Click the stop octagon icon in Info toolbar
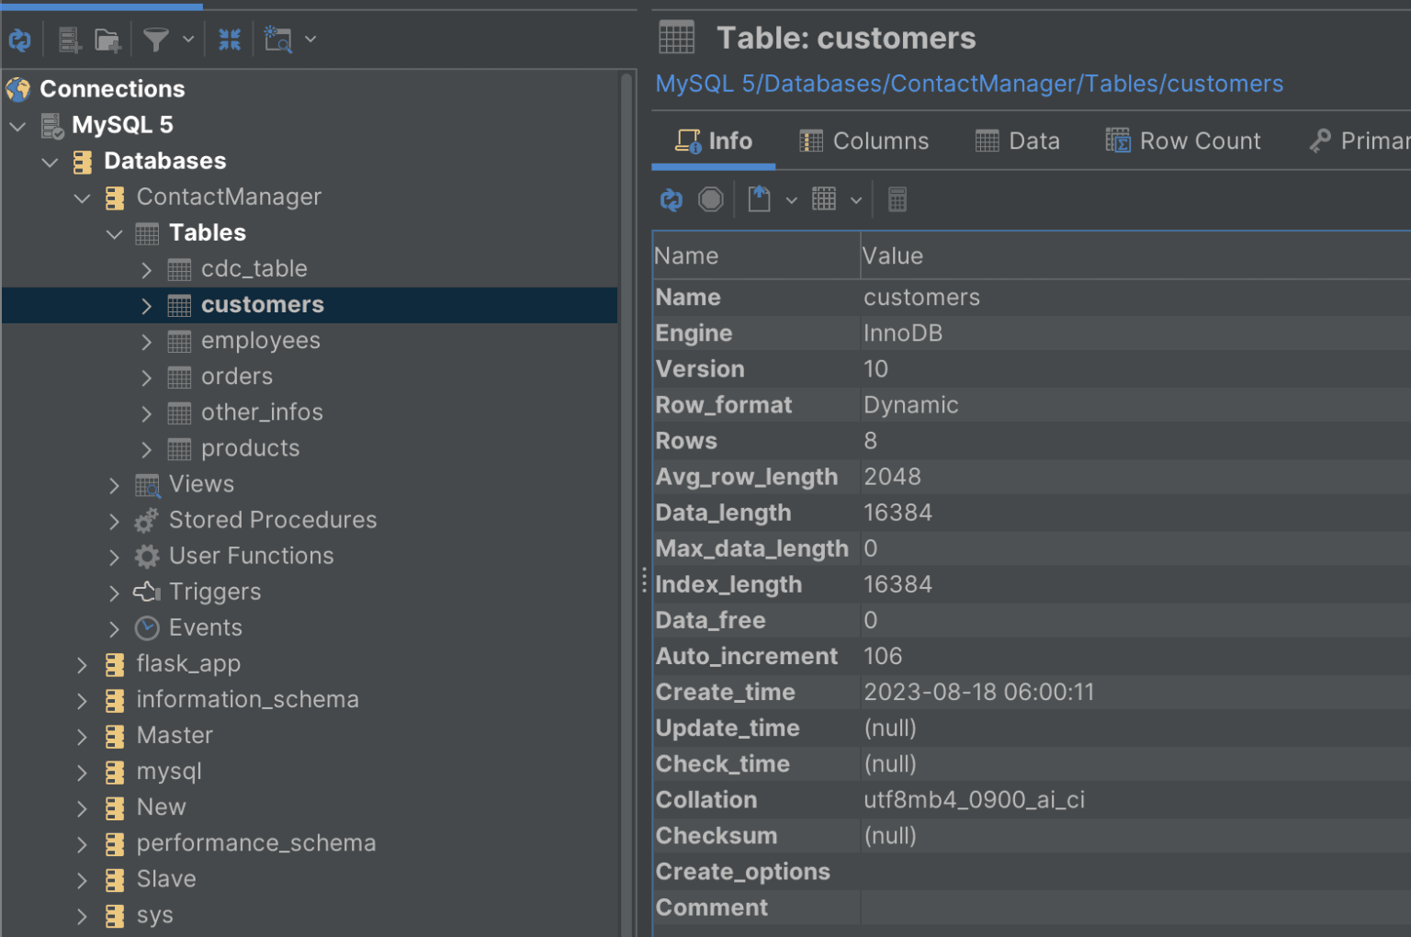 (x=711, y=199)
